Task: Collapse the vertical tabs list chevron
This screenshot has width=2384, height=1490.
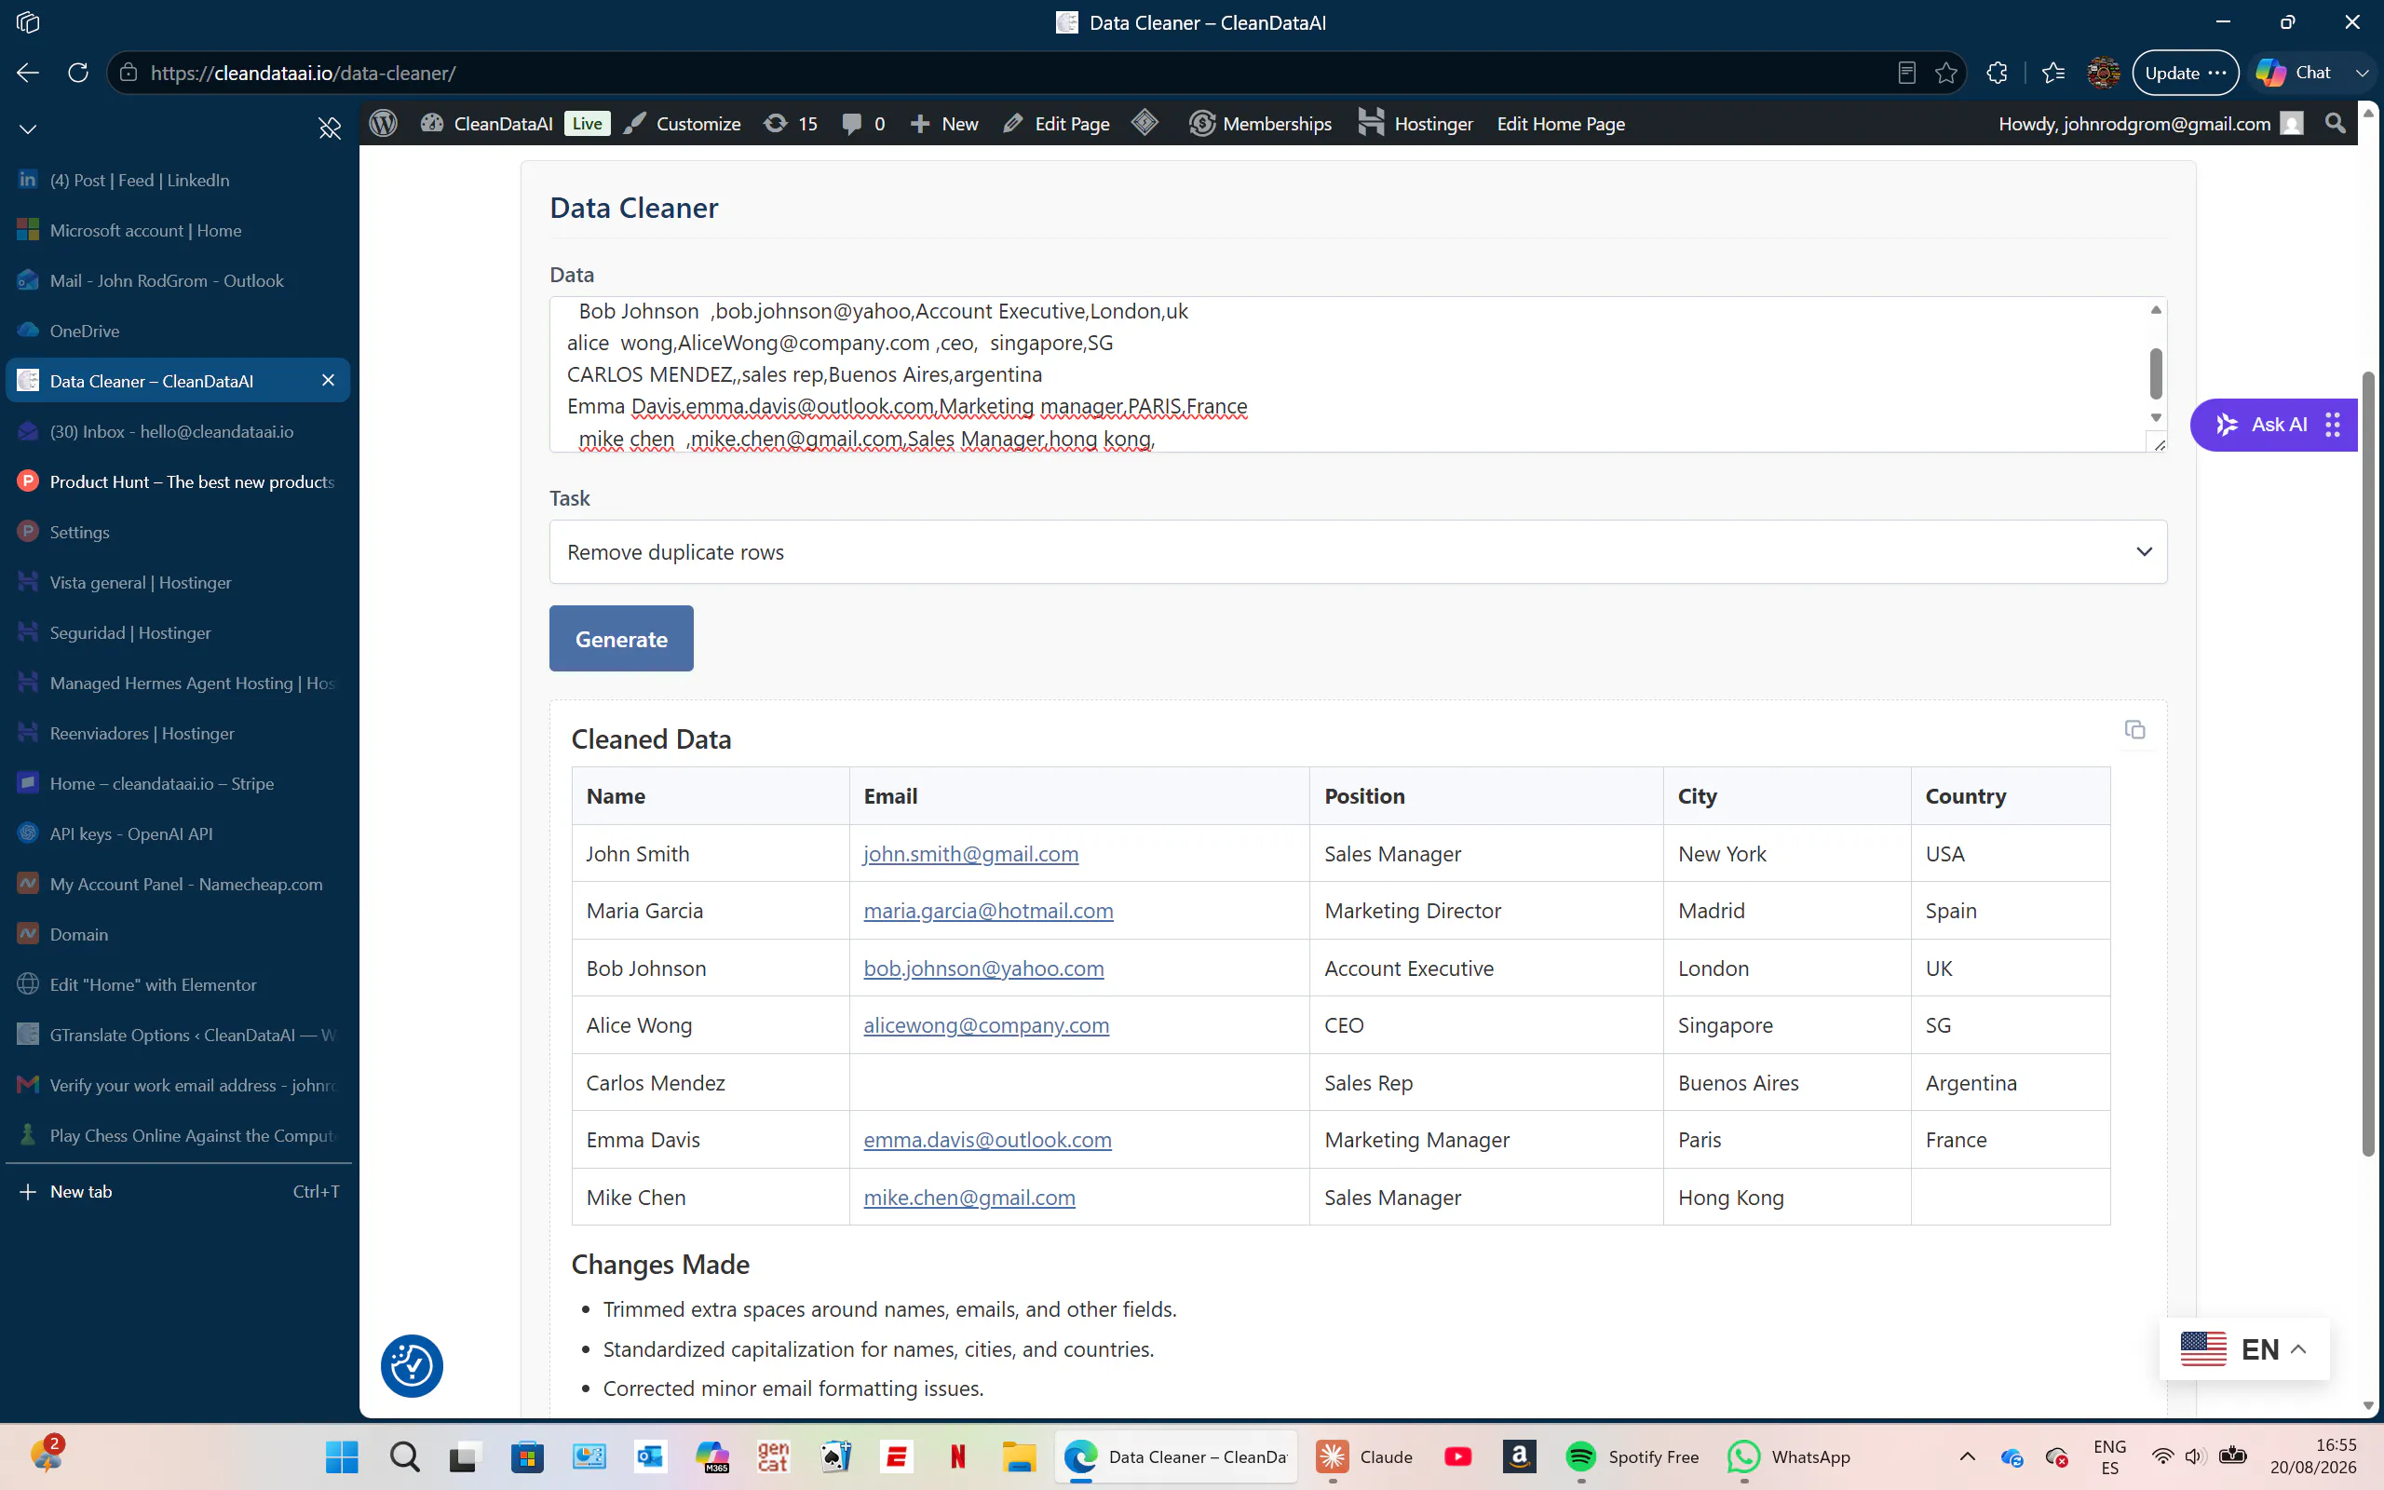Action: (28, 129)
